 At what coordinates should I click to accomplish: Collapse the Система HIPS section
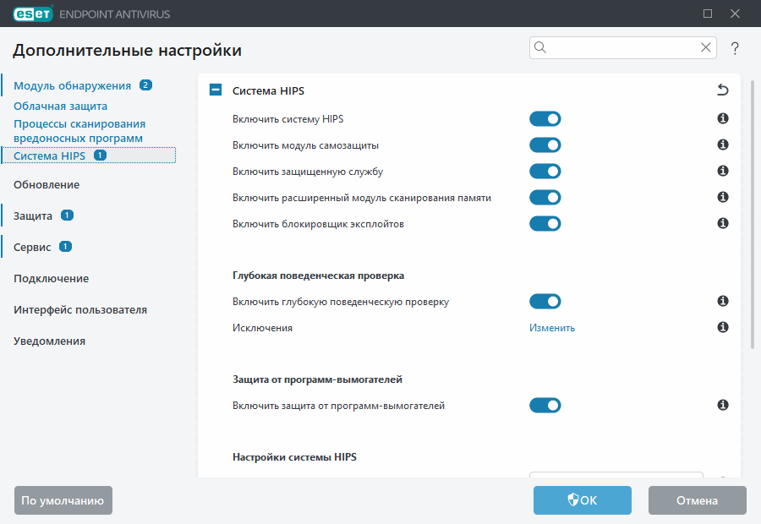coord(215,89)
